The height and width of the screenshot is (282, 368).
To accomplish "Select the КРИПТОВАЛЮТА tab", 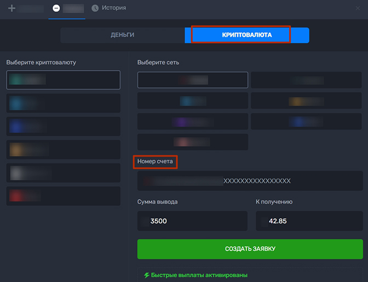I will pyautogui.click(x=247, y=35).
